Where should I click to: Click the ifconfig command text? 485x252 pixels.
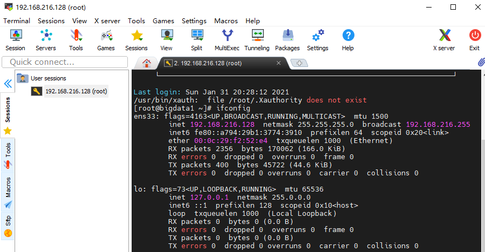[233, 108]
